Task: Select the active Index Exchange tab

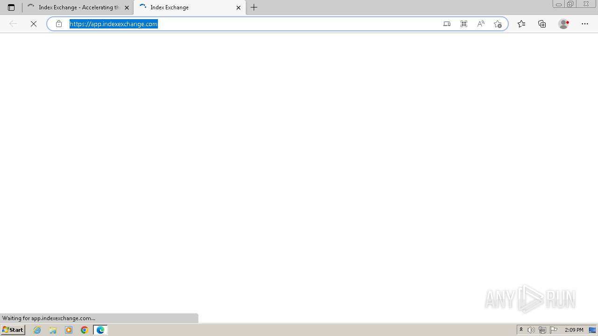Action: (190, 7)
